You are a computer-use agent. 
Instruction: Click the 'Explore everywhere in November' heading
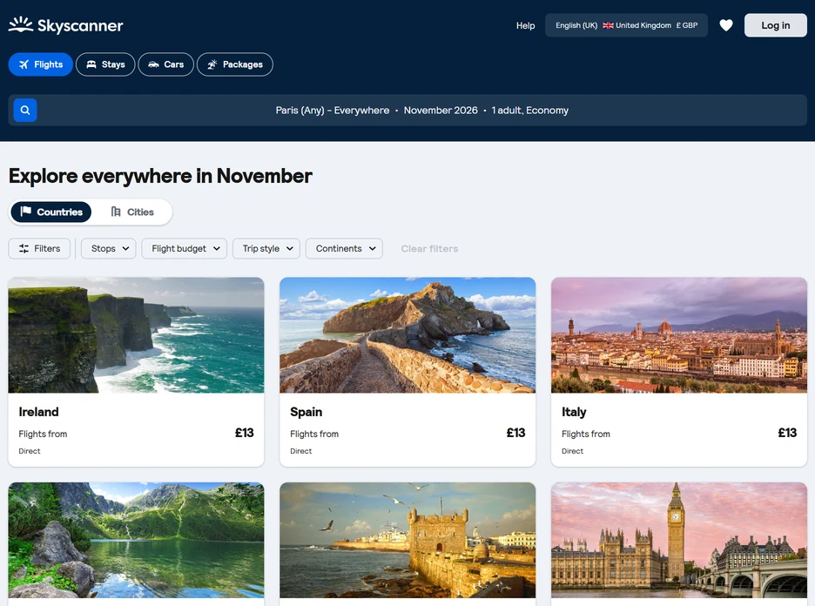[x=160, y=176]
